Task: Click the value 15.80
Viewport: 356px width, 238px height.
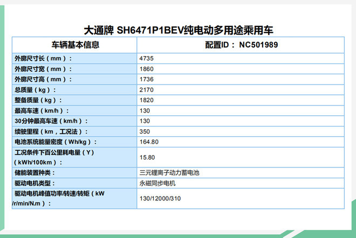Action: (x=147, y=157)
